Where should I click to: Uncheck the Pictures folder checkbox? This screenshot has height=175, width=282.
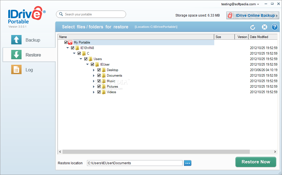(99, 87)
